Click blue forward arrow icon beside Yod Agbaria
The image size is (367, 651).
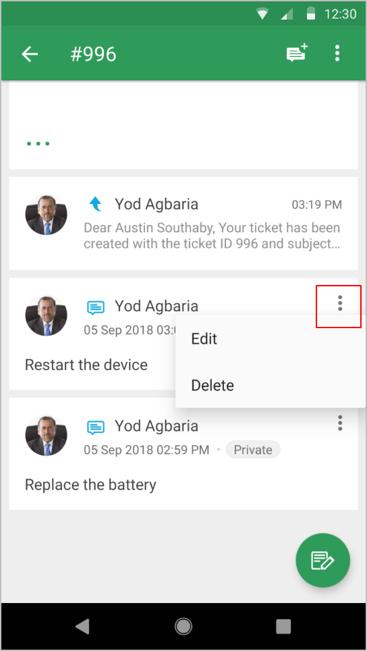pyautogui.click(x=96, y=204)
